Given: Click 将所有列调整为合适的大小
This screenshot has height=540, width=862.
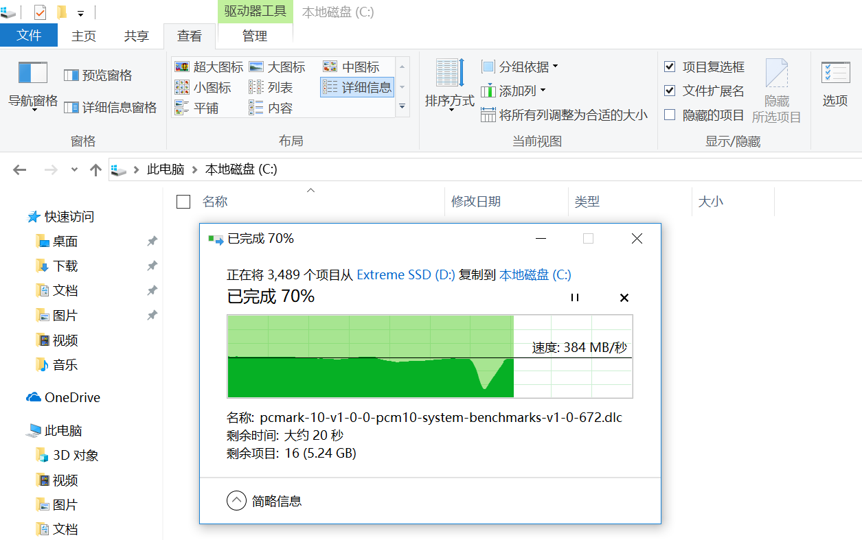Looking at the screenshot, I should (565, 115).
